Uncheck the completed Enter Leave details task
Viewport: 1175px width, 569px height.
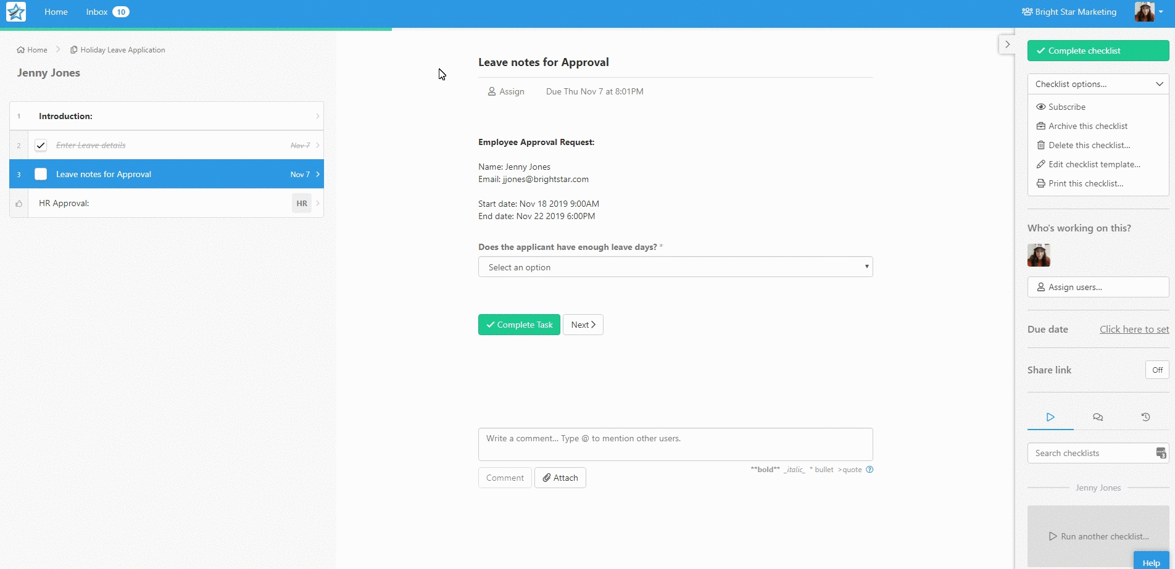click(x=41, y=145)
